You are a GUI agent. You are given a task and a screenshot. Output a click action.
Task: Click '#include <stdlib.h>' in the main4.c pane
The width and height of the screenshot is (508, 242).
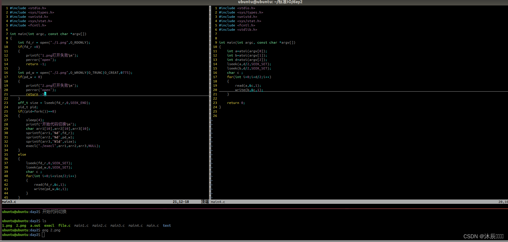238,30
